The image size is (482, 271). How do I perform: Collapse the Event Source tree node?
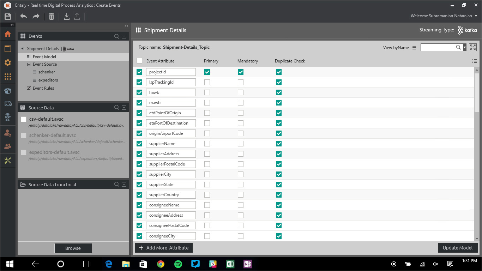(x=29, y=65)
